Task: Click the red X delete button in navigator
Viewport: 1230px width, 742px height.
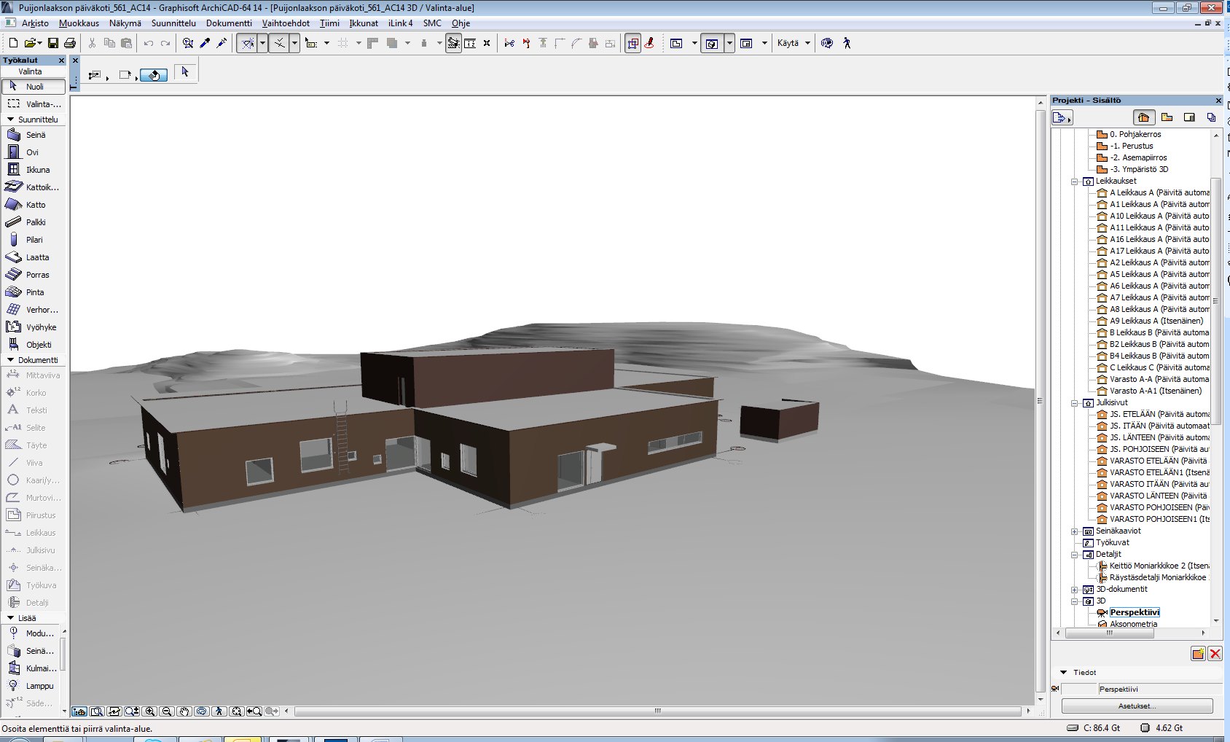Action: click(1215, 654)
